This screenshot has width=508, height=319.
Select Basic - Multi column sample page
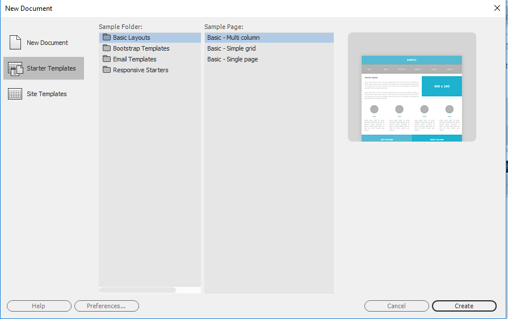coord(233,38)
